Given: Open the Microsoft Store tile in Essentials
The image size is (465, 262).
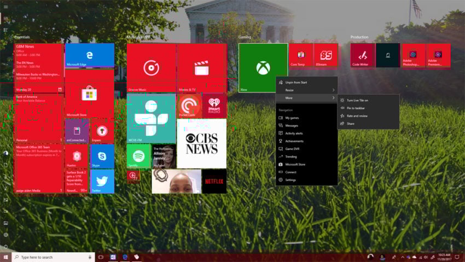Looking at the screenshot, I should 90,94.
